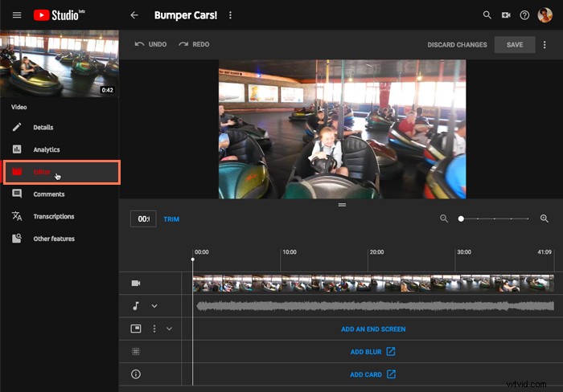Click the audio waveform track
Image resolution: width=563 pixels, height=392 pixels.
[376, 306]
